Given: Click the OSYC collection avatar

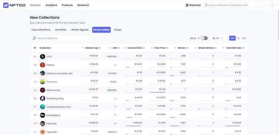Looking at the screenshot, I should click(43, 57).
